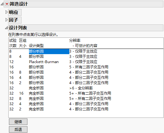Collapse the 筛选设计 outline with gray triangle
Image resolution: width=164 pixels, height=133 pixels.
click(2, 4)
